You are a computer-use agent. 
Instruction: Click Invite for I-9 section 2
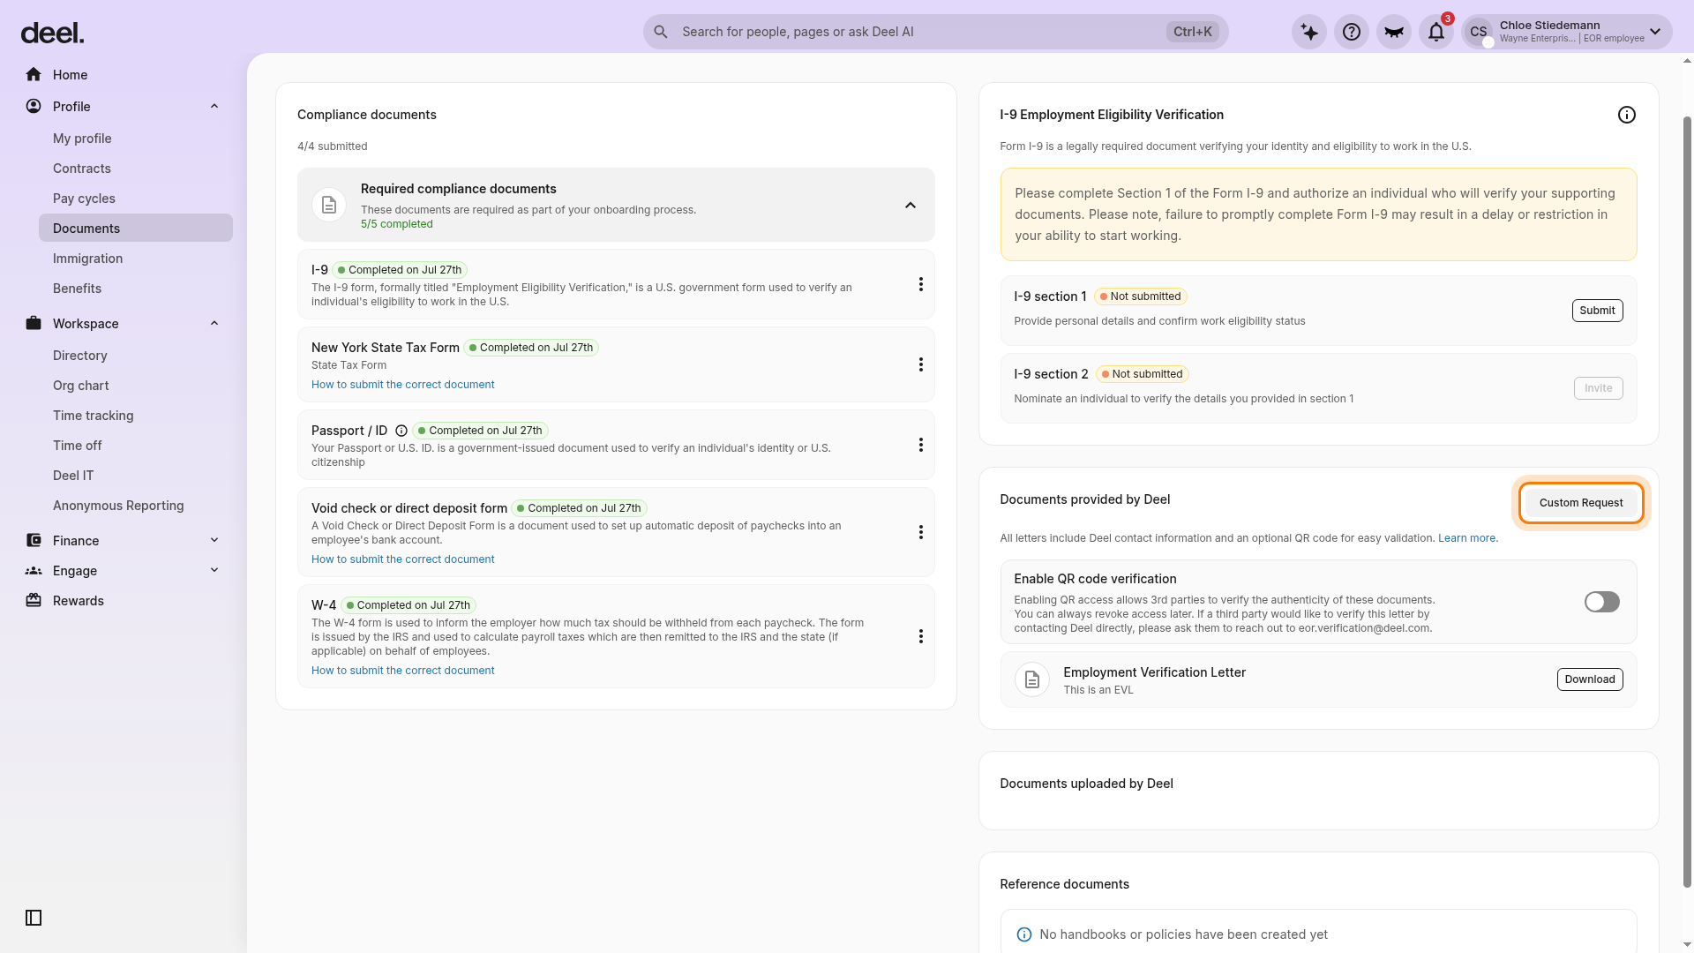(1598, 388)
